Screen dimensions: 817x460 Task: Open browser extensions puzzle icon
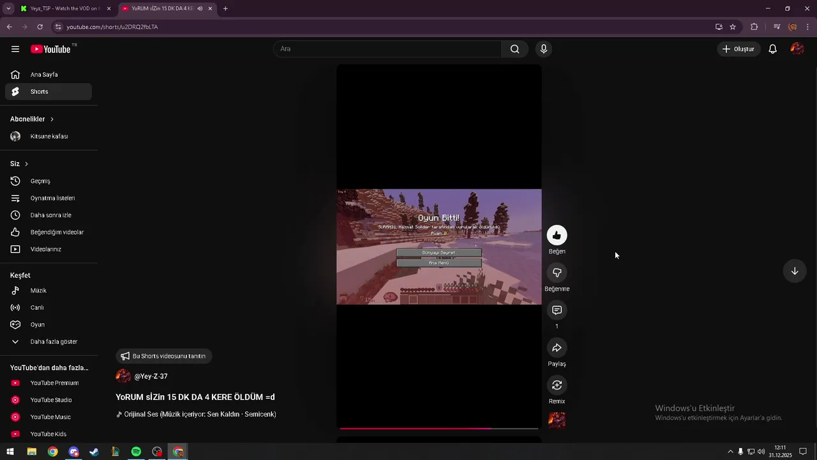click(754, 27)
